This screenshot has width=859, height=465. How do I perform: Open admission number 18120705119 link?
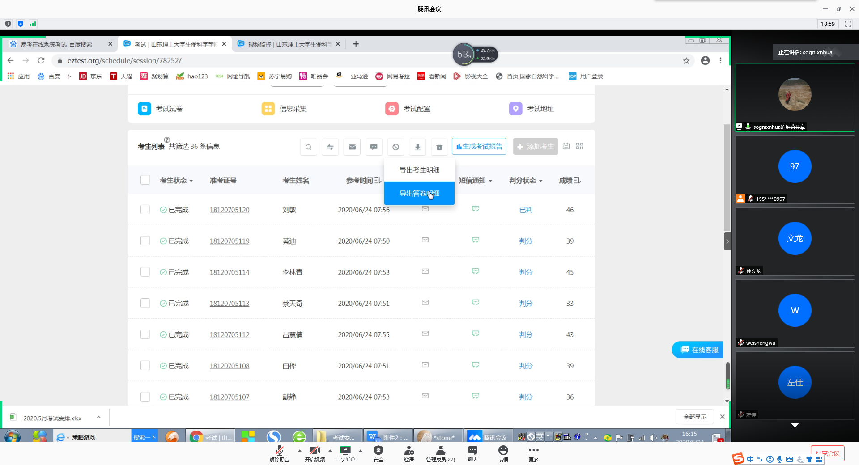tap(229, 241)
